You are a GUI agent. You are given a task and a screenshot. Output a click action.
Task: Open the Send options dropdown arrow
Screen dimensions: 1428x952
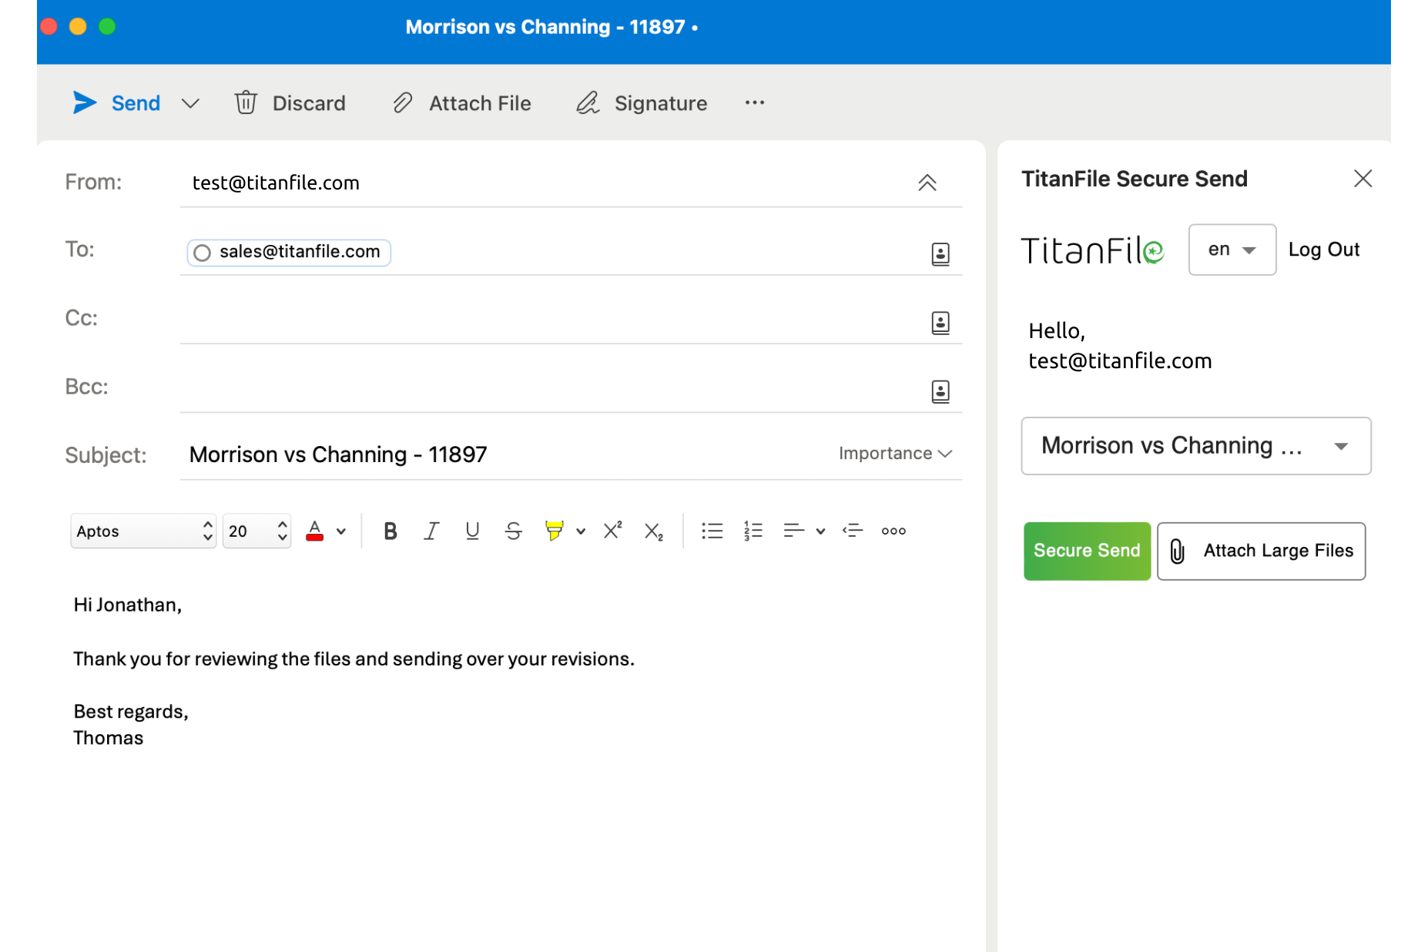pyautogui.click(x=190, y=103)
